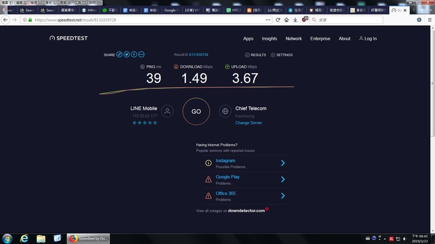Open more share options ellipsis icon

[x=141, y=54]
